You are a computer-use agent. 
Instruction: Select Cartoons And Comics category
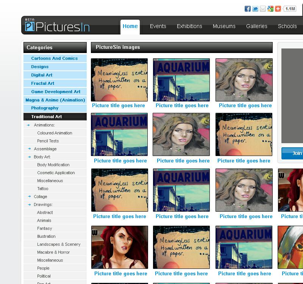[55, 58]
